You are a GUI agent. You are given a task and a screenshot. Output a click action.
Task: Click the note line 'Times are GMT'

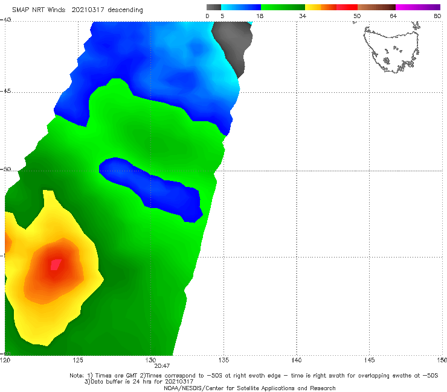(x=117, y=376)
